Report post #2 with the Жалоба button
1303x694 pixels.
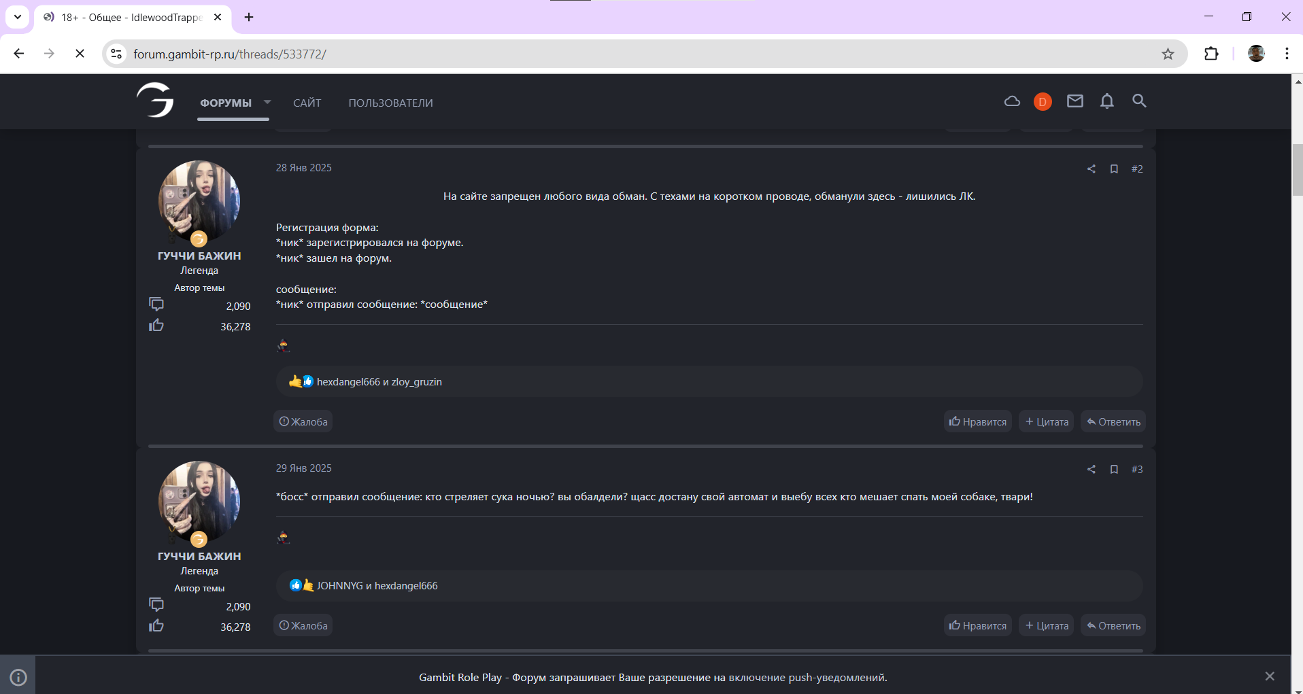(x=303, y=421)
